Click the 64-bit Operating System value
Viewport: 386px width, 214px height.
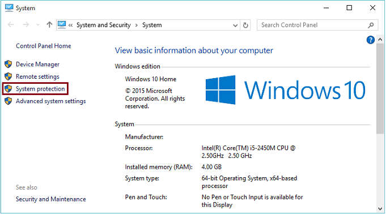(249, 182)
